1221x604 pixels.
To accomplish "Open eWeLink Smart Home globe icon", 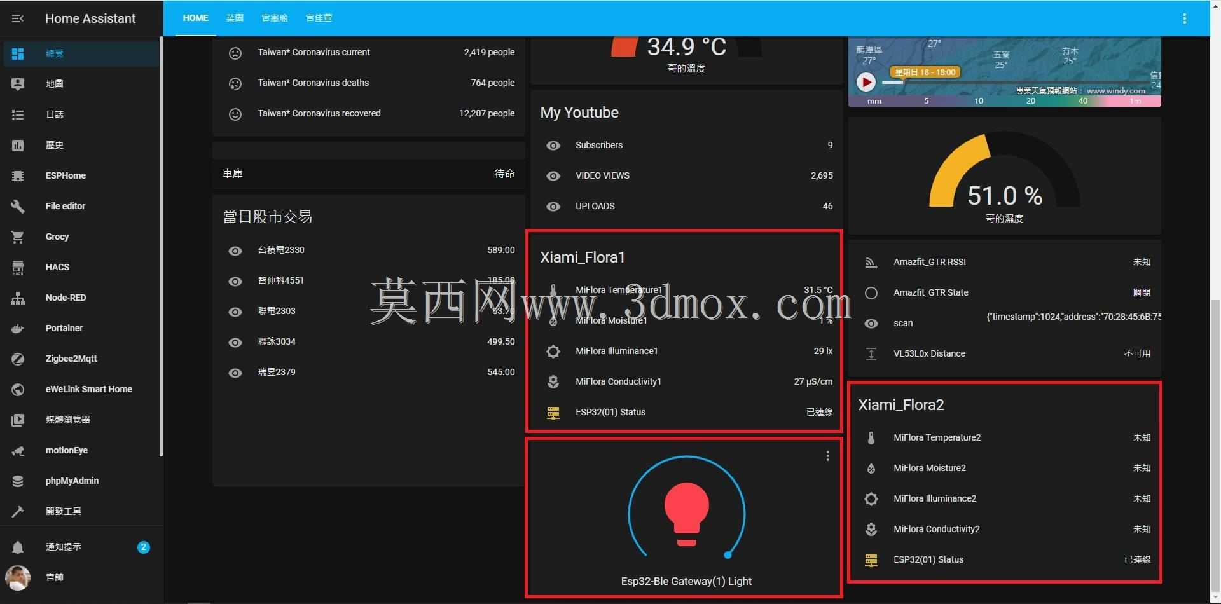I will (18, 389).
